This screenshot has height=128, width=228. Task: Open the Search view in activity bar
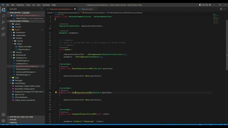(3, 16)
